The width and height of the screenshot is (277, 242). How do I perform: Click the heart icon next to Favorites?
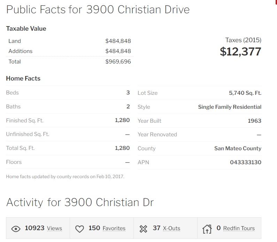[80, 229]
